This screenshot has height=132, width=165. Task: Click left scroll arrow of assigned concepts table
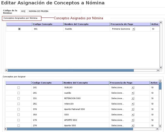(x=6, y=70)
